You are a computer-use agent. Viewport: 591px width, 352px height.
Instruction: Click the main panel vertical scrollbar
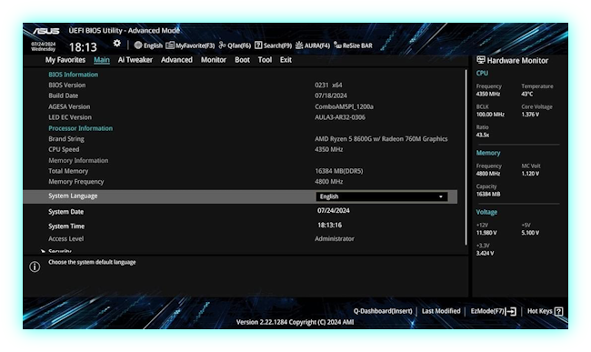click(466, 157)
